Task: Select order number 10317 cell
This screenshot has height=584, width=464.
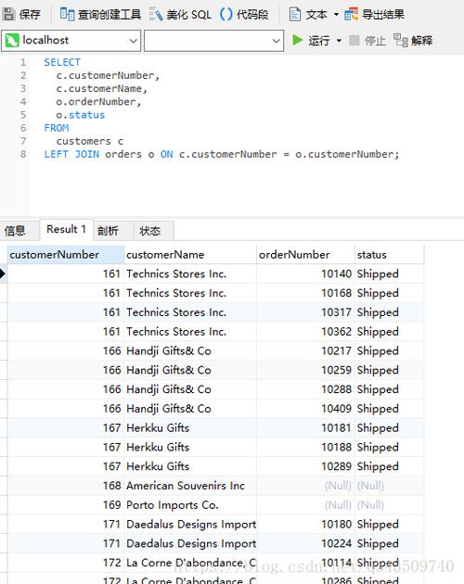Action: coord(305,312)
